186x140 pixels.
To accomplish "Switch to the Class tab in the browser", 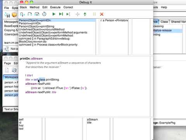I will click(164, 22).
